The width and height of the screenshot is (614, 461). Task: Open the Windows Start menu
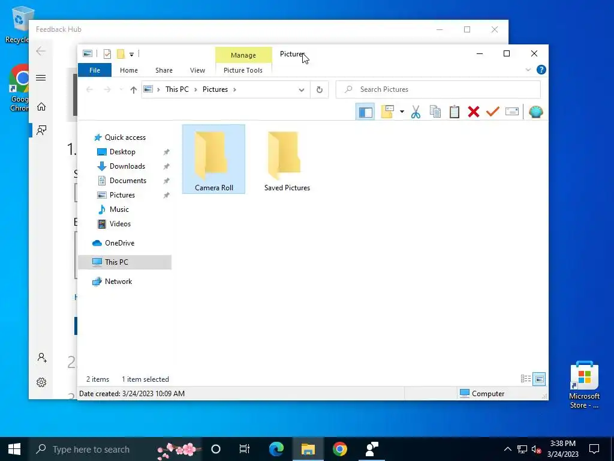pyautogui.click(x=14, y=449)
